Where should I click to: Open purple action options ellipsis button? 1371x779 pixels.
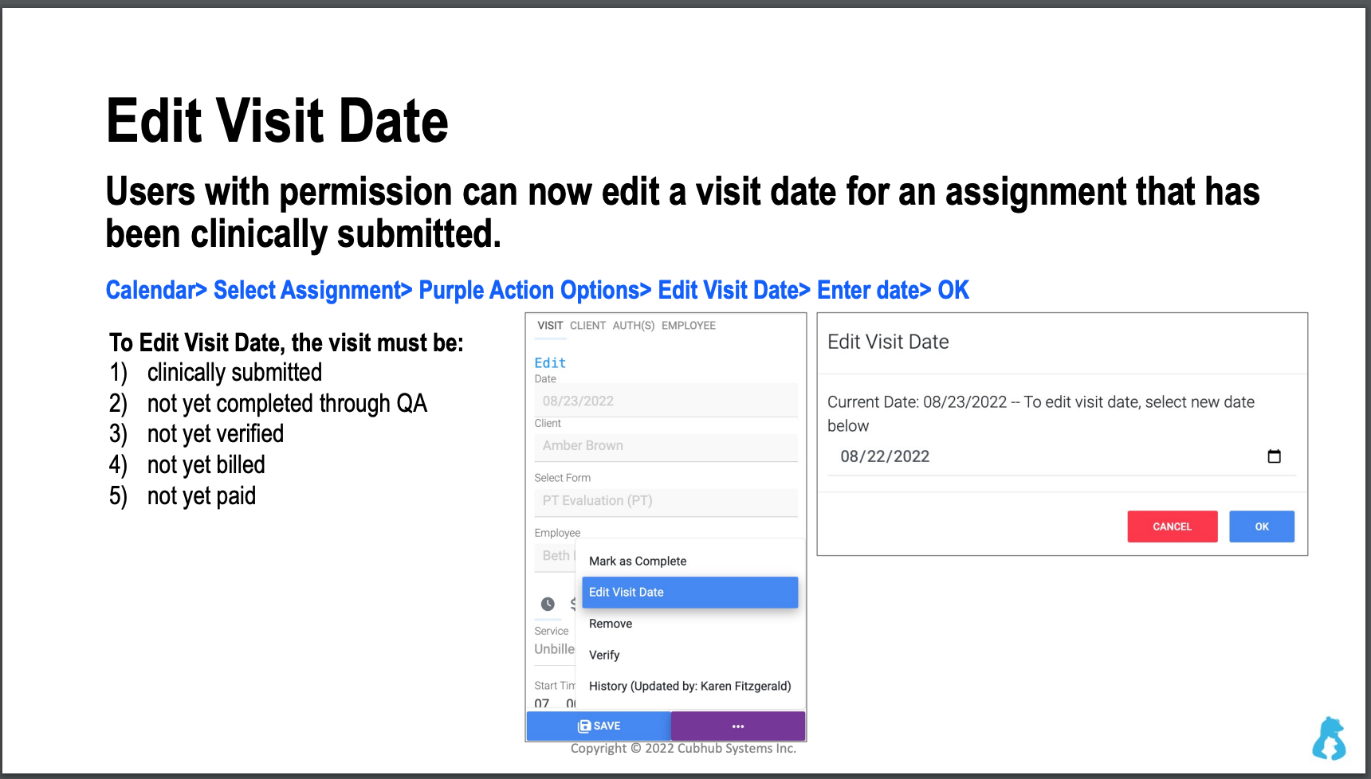[x=738, y=726]
